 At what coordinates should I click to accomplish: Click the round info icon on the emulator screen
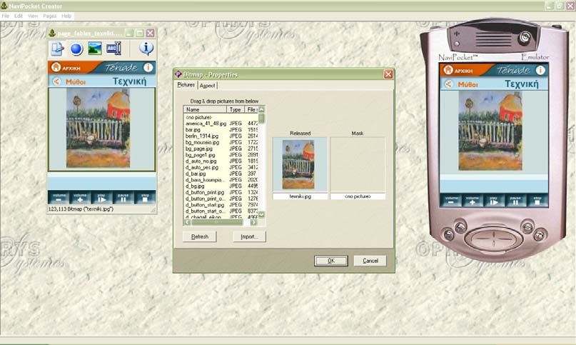pos(540,70)
